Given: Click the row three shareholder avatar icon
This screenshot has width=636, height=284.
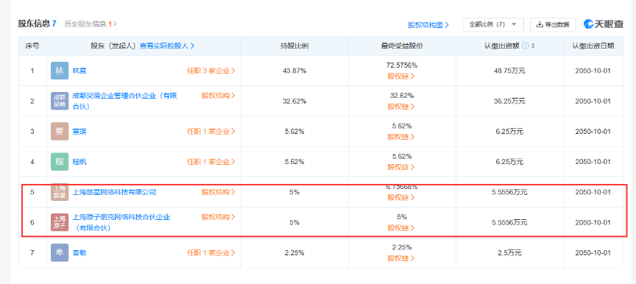Looking at the screenshot, I should tap(60, 131).
